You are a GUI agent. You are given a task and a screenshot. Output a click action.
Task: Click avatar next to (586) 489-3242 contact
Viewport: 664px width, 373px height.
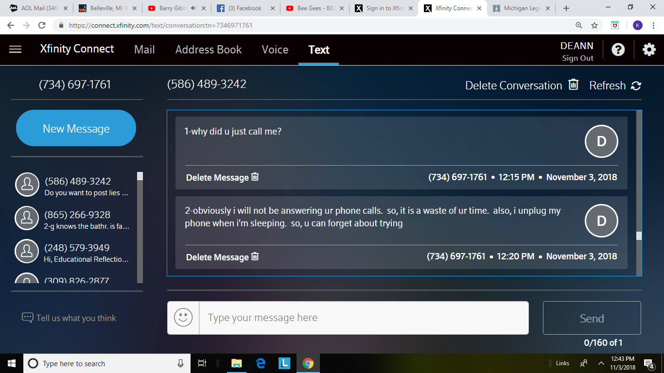click(27, 185)
